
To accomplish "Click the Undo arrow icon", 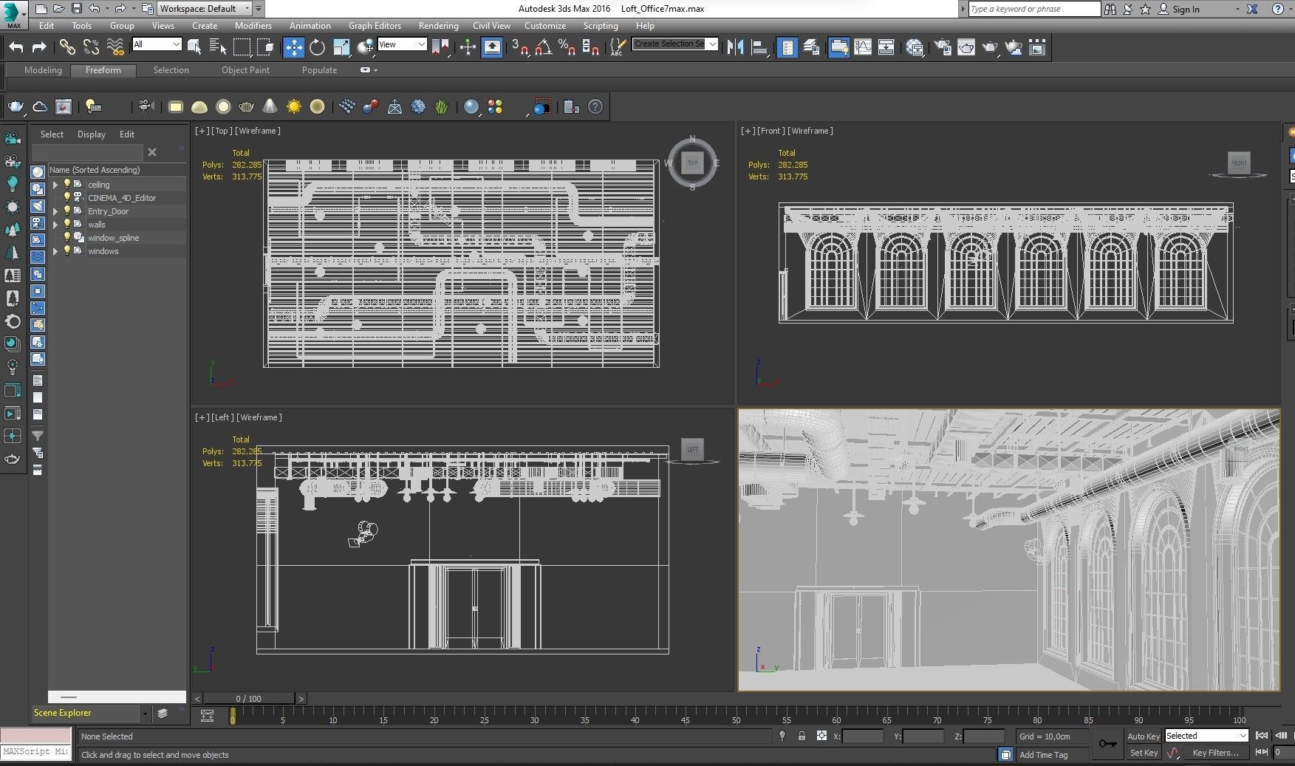I will 16,47.
